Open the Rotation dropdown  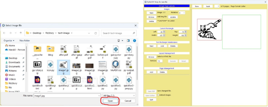(182, 13)
